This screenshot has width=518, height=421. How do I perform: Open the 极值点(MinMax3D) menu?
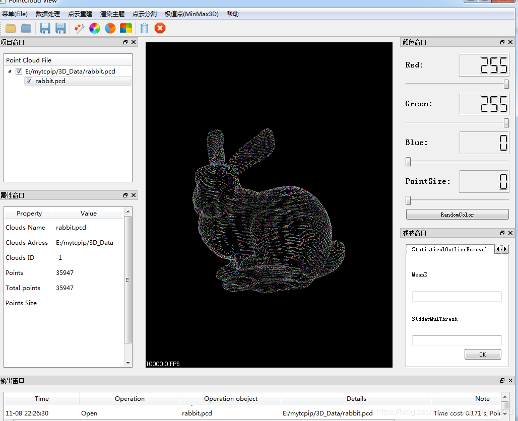pos(191,14)
